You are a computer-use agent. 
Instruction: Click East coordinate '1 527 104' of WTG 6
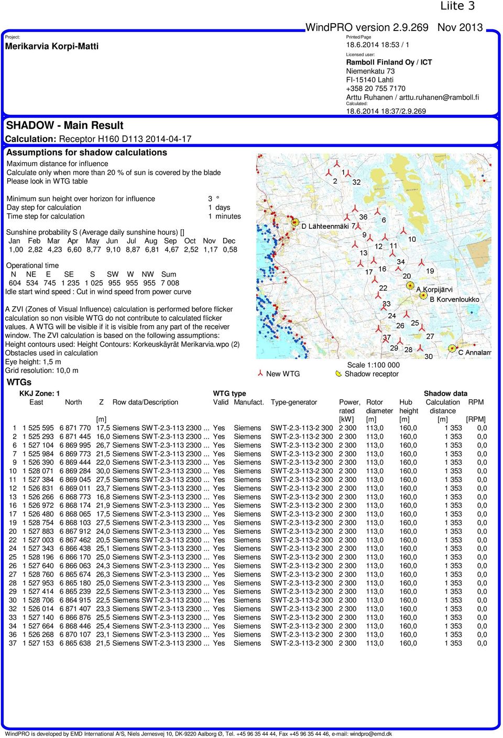38,445
